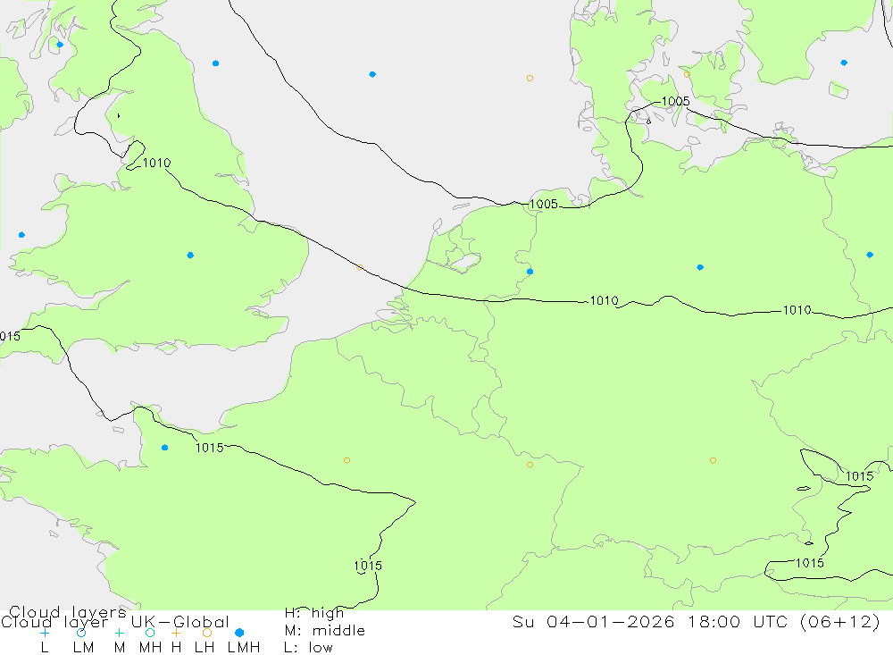This screenshot has width=893, height=655.
Task: Click the green plus M legend symbol
Action: pyautogui.click(x=119, y=633)
